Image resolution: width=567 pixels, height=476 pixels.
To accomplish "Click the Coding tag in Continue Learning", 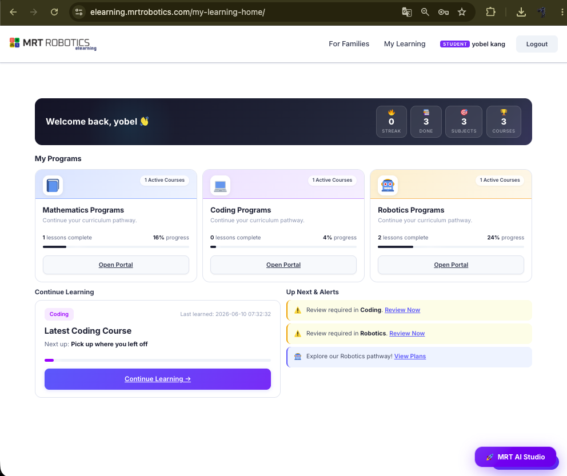I will click(x=59, y=314).
